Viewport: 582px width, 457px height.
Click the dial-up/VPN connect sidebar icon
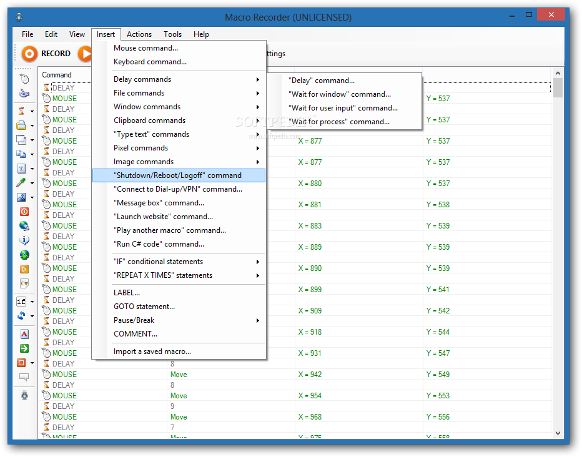[x=24, y=225]
